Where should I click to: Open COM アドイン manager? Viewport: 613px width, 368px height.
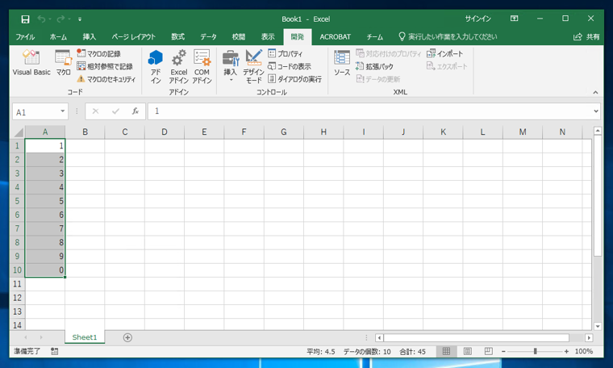tap(202, 67)
